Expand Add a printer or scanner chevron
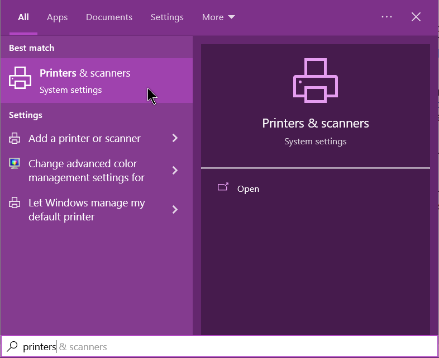This screenshot has height=358, width=439. coord(175,138)
